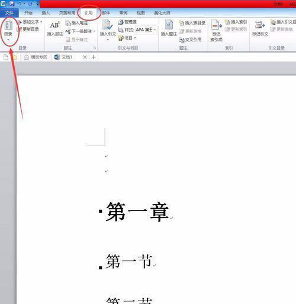The width and height of the screenshot is (296, 304).
Task: Open the 文件 file menu tab
Action: [x=9, y=13]
